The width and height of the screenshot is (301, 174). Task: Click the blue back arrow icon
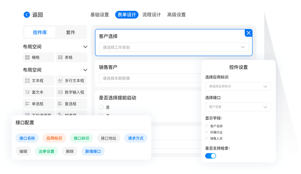click(27, 15)
